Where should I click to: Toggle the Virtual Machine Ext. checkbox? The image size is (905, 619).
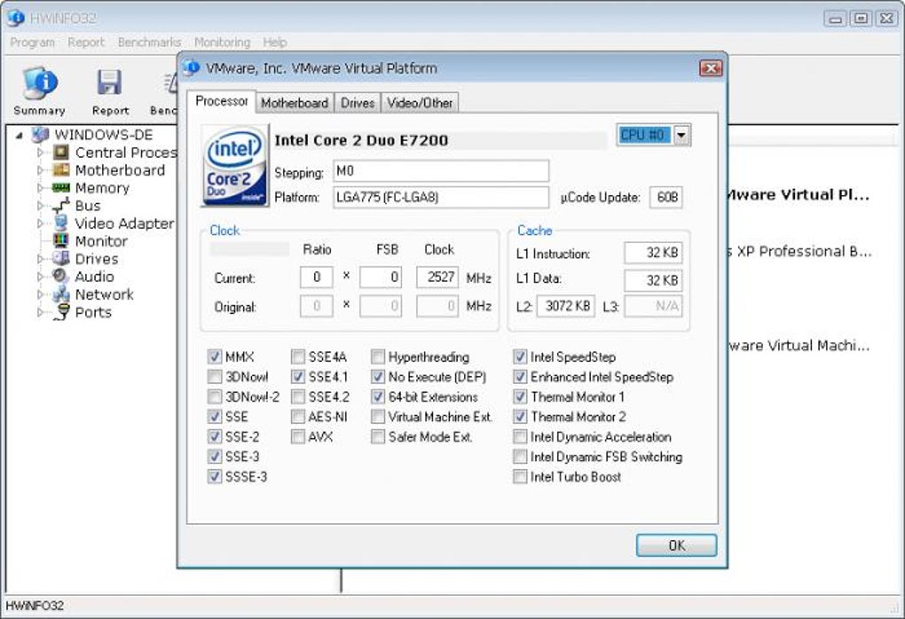378,417
